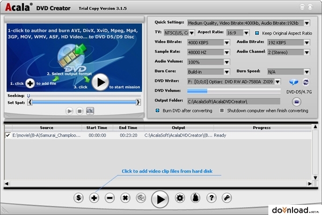Click the End Time column header
This screenshot has width=322, height=215.
[128, 128]
